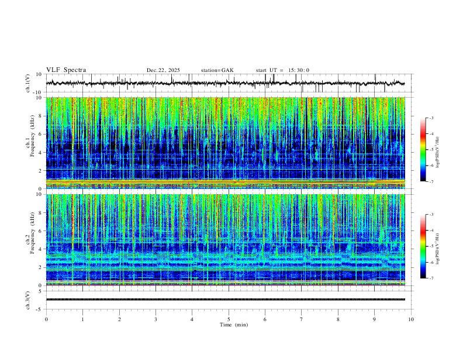Image resolution: width=463 pixels, height=358 pixels.
Task: Click the "start UT = 15:30:0" text
Action: [x=282, y=70]
